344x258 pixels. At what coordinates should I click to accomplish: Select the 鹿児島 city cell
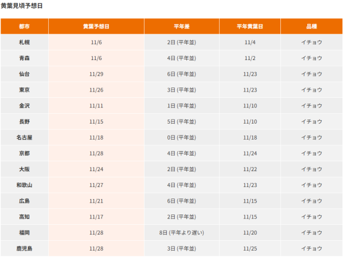[24, 248]
